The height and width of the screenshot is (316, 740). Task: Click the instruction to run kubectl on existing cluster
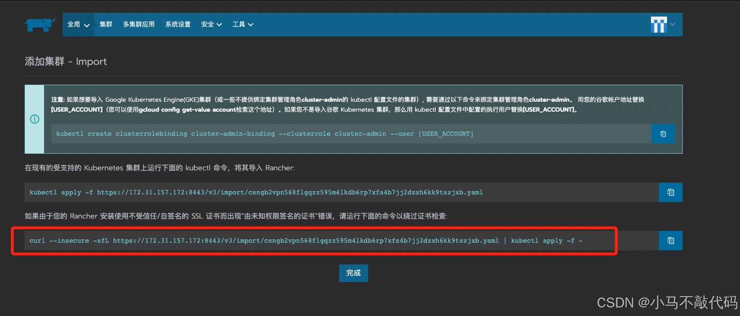coord(160,168)
